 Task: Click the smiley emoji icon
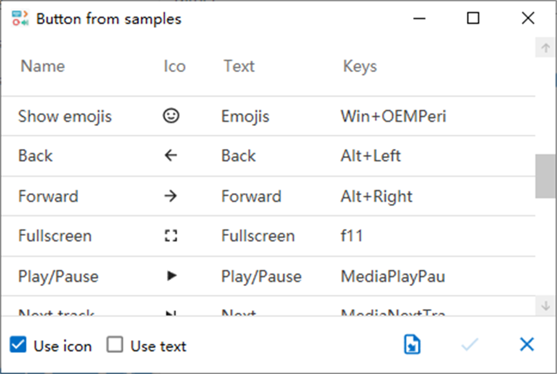click(x=171, y=116)
